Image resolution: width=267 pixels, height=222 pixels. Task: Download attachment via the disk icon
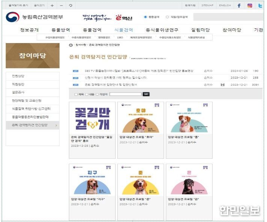pos(222,85)
